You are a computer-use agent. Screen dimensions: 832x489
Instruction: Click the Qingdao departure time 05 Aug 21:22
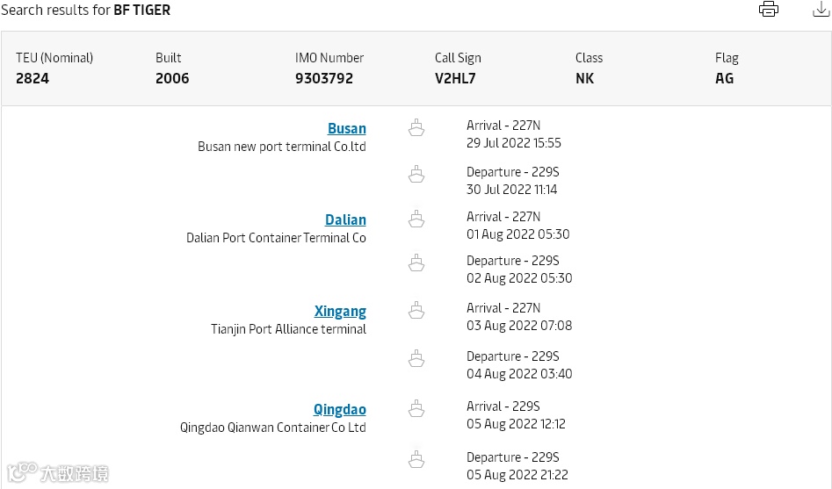[517, 475]
